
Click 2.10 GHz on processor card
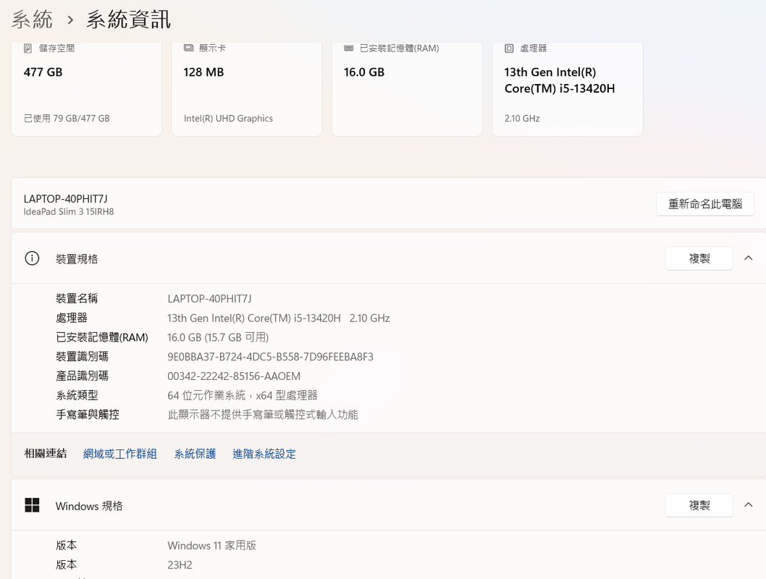522,118
